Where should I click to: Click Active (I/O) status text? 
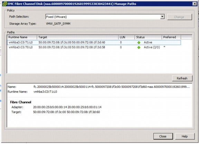pos(152,47)
